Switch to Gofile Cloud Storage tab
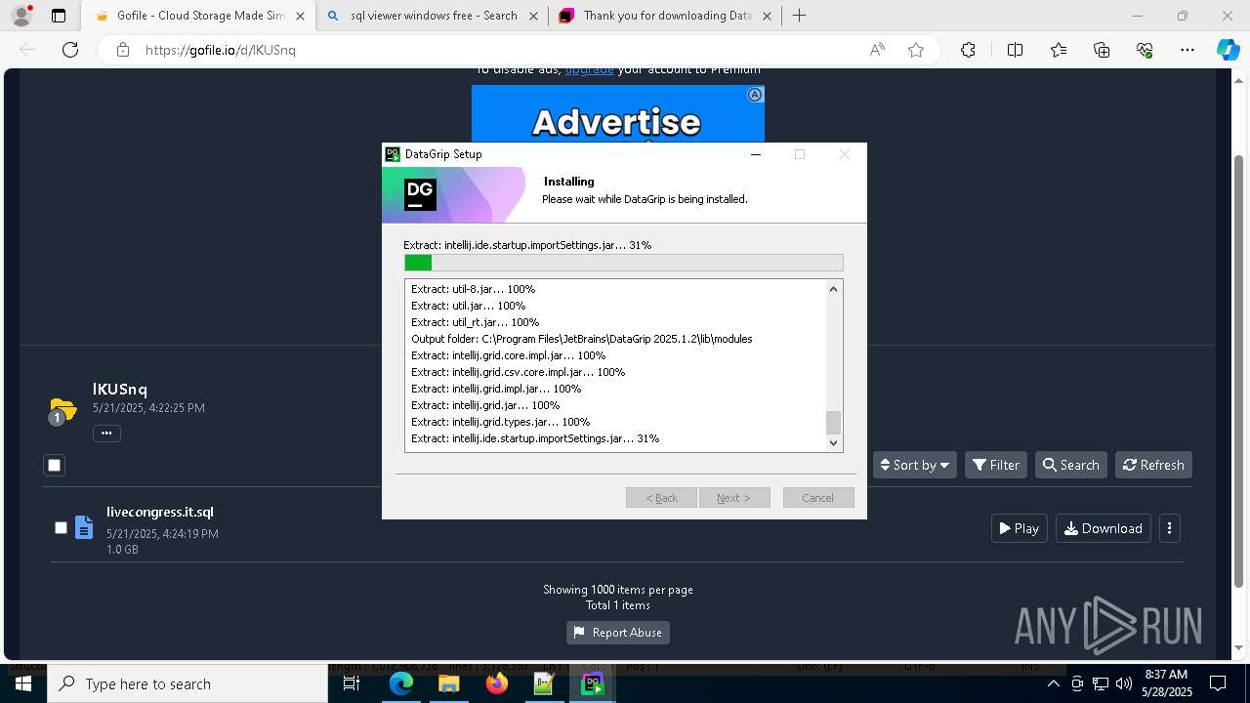 coord(198,16)
